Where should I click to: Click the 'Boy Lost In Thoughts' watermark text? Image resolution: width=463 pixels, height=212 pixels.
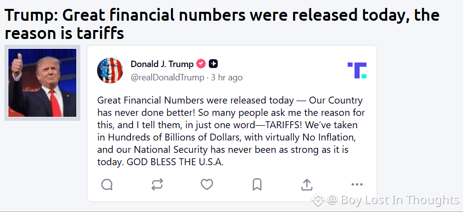pos(394,200)
